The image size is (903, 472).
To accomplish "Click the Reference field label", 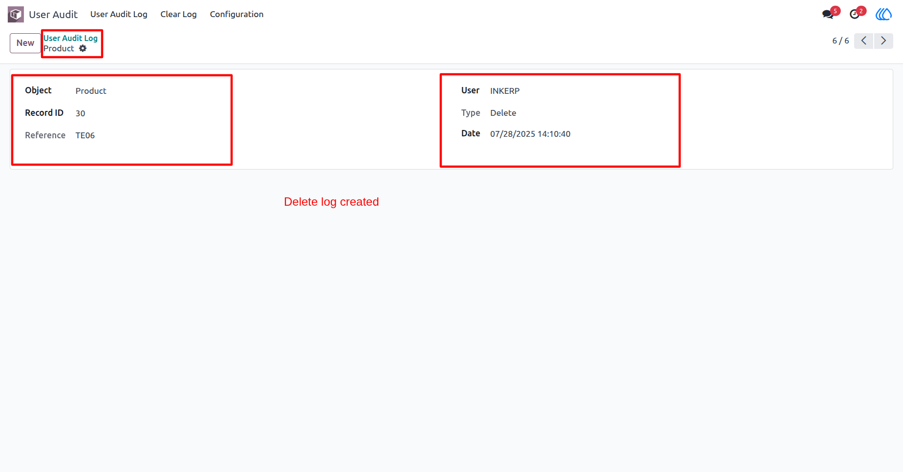I will point(45,135).
